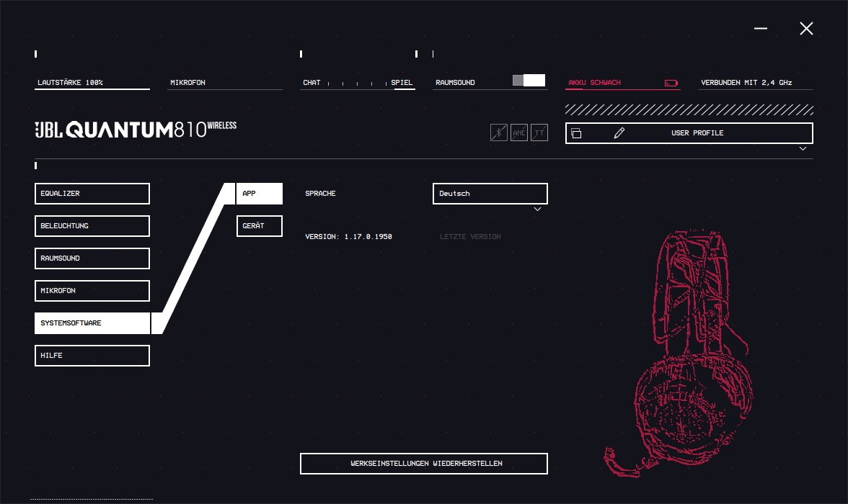Switch to the Gerät tab
848x504 pixels.
(x=260, y=226)
